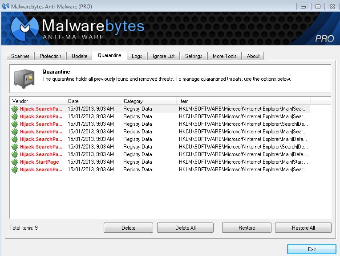
Task: Show the More Tools tab
Action: click(x=224, y=56)
